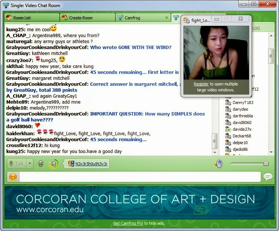Switch to the Create Room tab
Screen dimensions: 279x231
point(88,17)
